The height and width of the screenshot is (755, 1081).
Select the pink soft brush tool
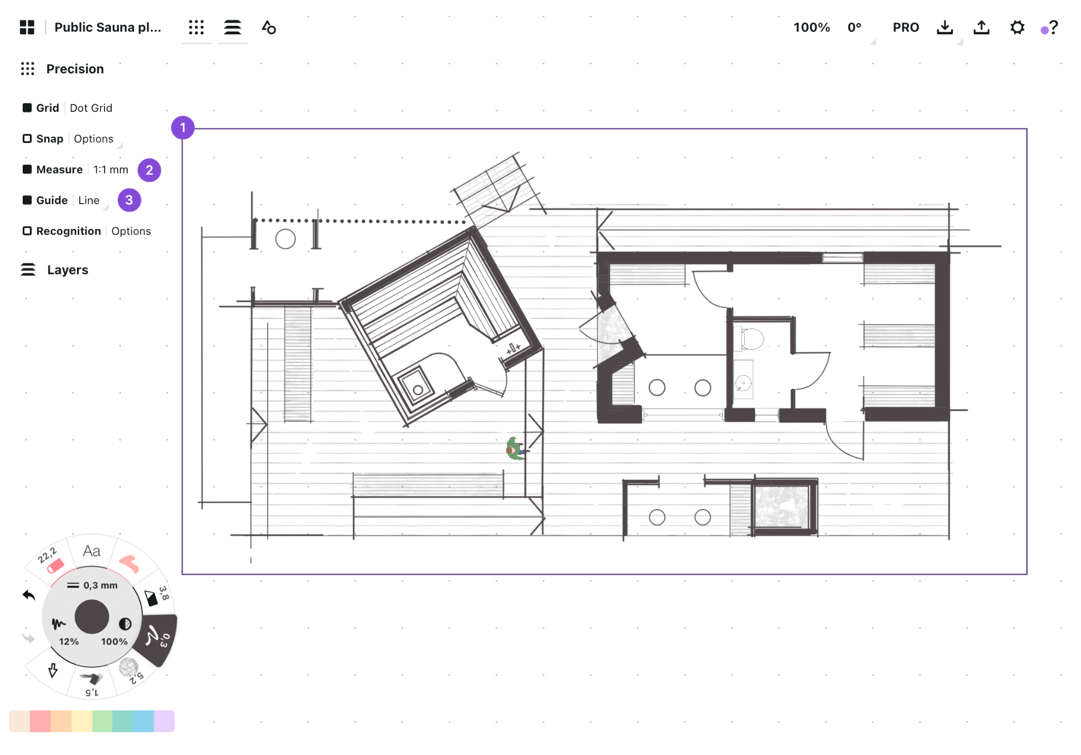[129, 563]
